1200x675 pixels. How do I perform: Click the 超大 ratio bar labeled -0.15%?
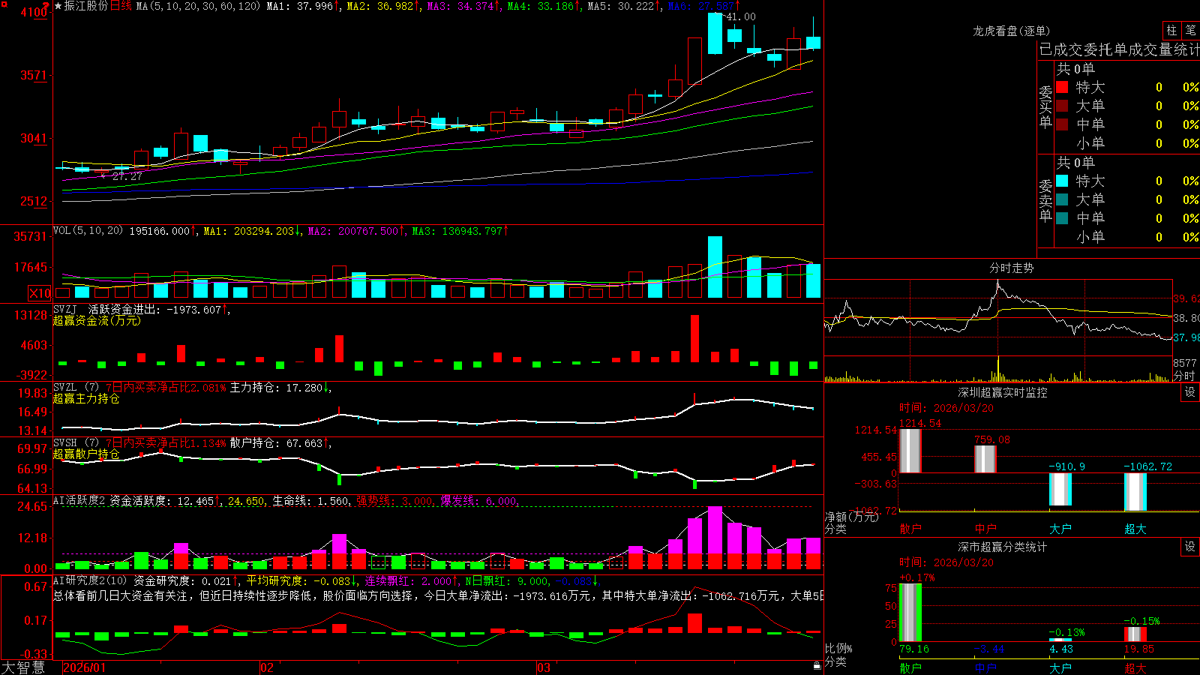[x=1135, y=634]
